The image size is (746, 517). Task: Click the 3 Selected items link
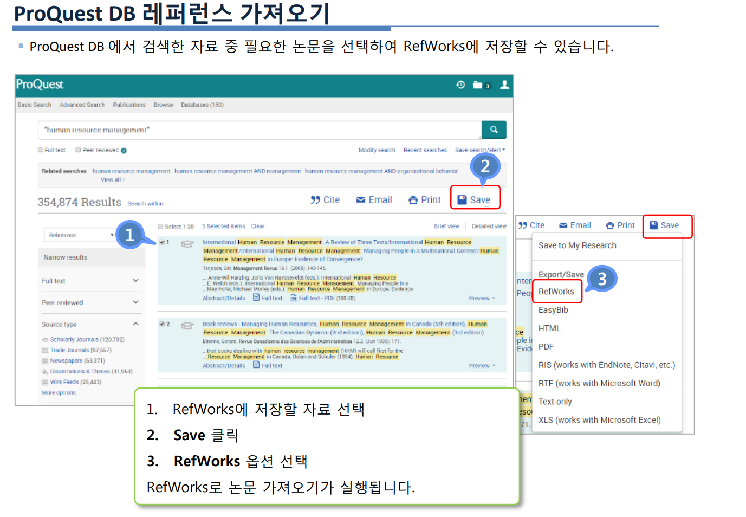tap(224, 227)
